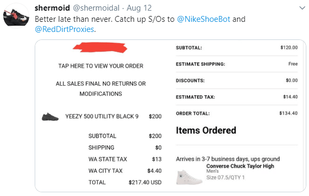309x196 pixels.
Task: Tap the TAP HERE TO VIEW YOUR ORDER text
Action: pos(101,66)
